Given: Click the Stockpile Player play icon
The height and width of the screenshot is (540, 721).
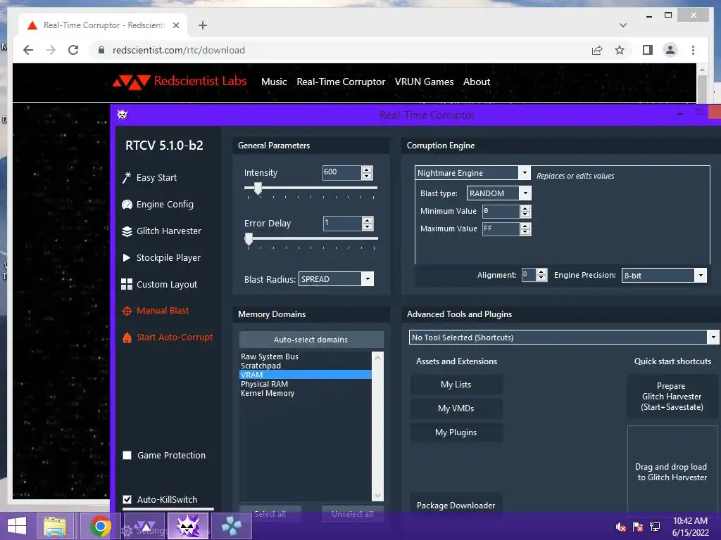Looking at the screenshot, I should (x=127, y=257).
